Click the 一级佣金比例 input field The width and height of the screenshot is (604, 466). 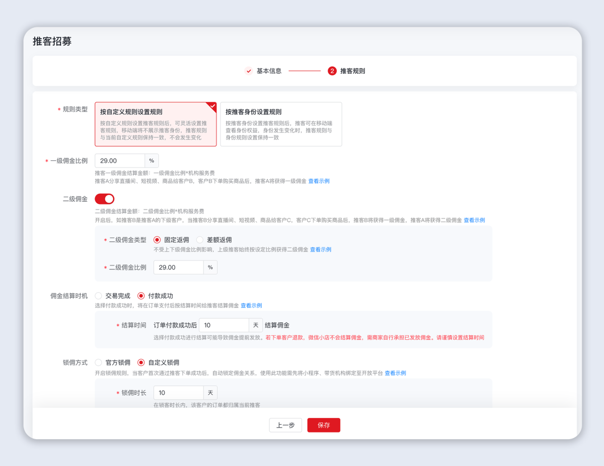120,161
